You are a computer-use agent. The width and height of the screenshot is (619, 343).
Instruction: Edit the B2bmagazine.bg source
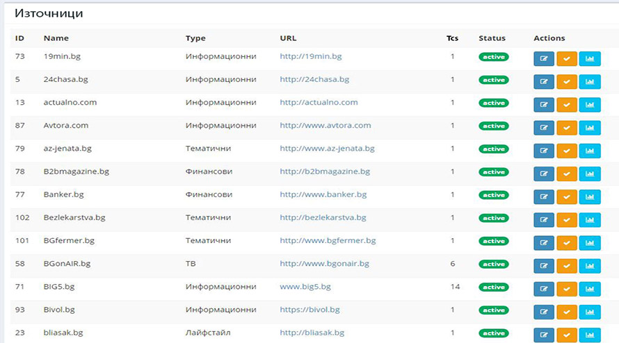[544, 174]
